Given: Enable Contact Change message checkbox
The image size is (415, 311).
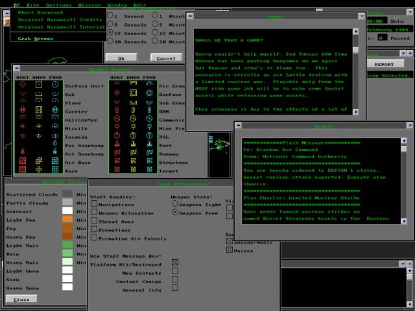Looking at the screenshot, I should tap(175, 279).
